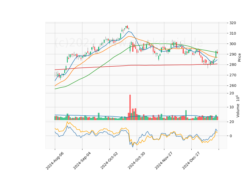Select the 2024-Sep-04 x-axis date label
The width and height of the screenshot is (252, 181).
coord(82,161)
